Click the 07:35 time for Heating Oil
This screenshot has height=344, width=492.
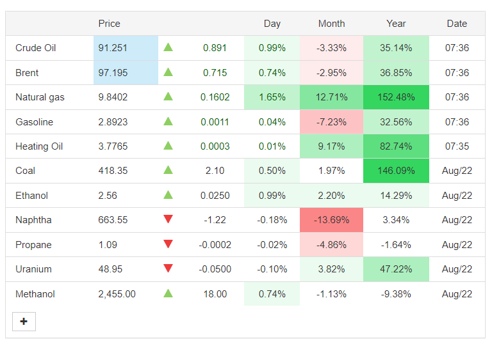coord(457,146)
